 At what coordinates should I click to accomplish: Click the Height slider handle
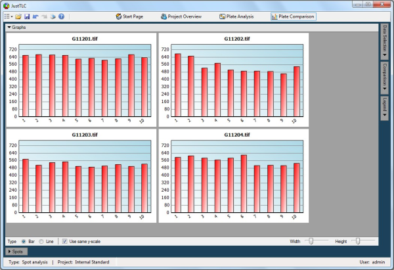click(x=358, y=241)
